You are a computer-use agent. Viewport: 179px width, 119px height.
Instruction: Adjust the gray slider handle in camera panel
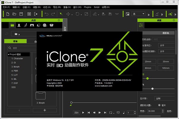(x=152, y=89)
